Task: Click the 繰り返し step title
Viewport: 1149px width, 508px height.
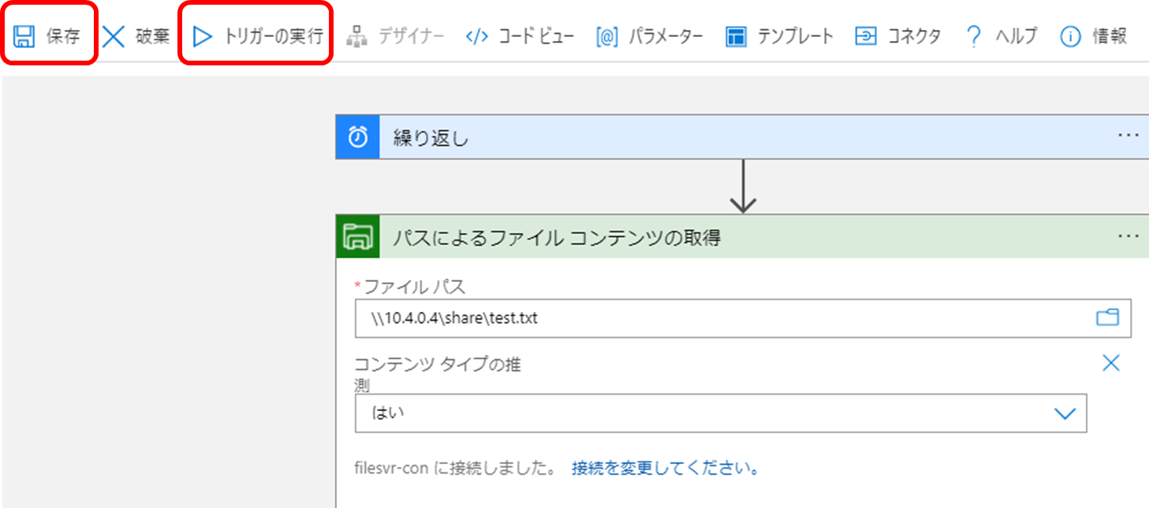Action: click(431, 139)
